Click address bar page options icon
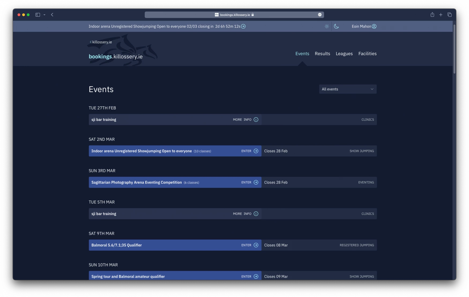Screen dimensions: 469x297 tap(320, 15)
